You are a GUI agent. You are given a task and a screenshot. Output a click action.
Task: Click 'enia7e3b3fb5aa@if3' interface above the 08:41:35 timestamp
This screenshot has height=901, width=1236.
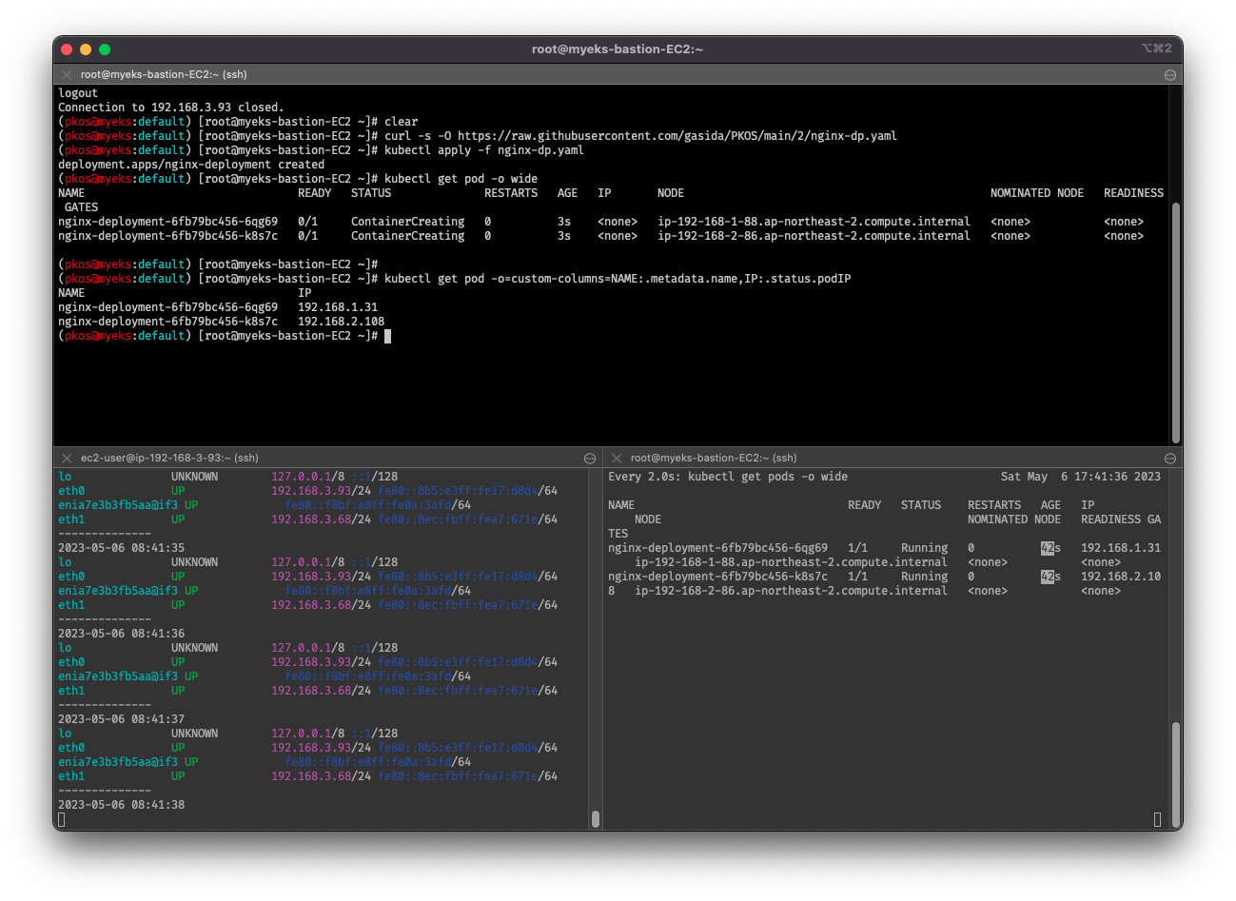pos(118,505)
